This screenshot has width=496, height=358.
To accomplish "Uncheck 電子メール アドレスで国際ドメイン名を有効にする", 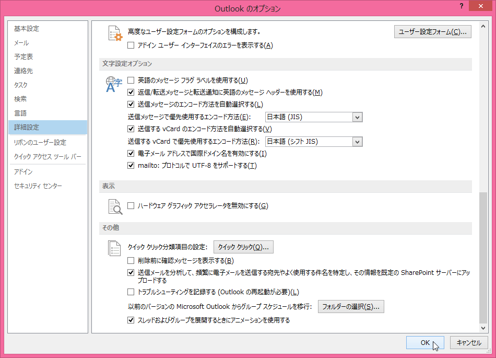I will 131,154.
